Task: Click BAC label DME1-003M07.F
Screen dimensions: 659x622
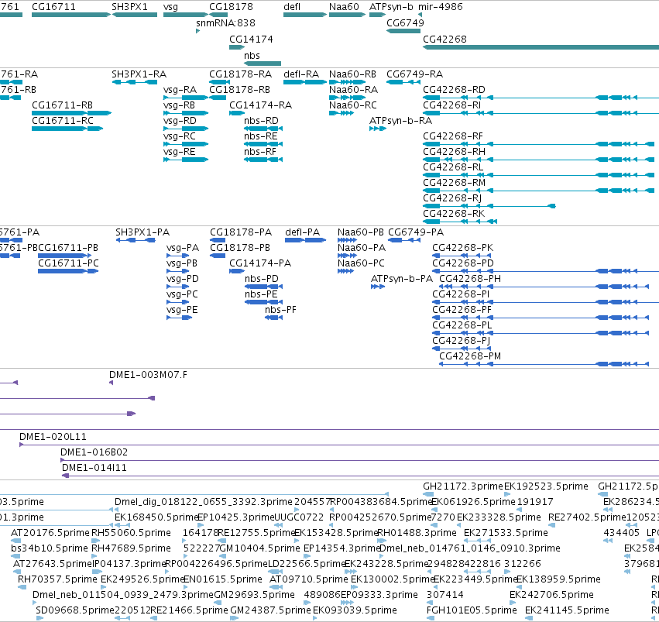Action: click(x=149, y=375)
